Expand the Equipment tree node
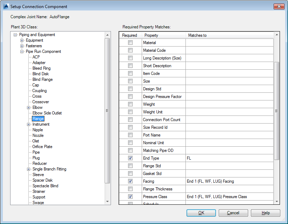The image size is (288, 224). tap(22, 40)
